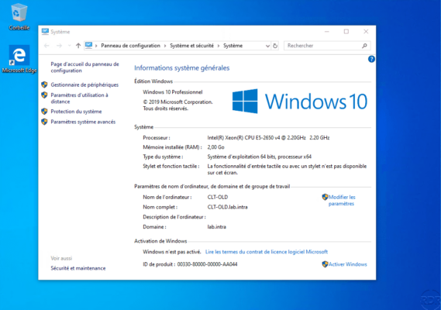Click the shield icon beside Activer Windows
441x310 pixels.
[x=325, y=264]
